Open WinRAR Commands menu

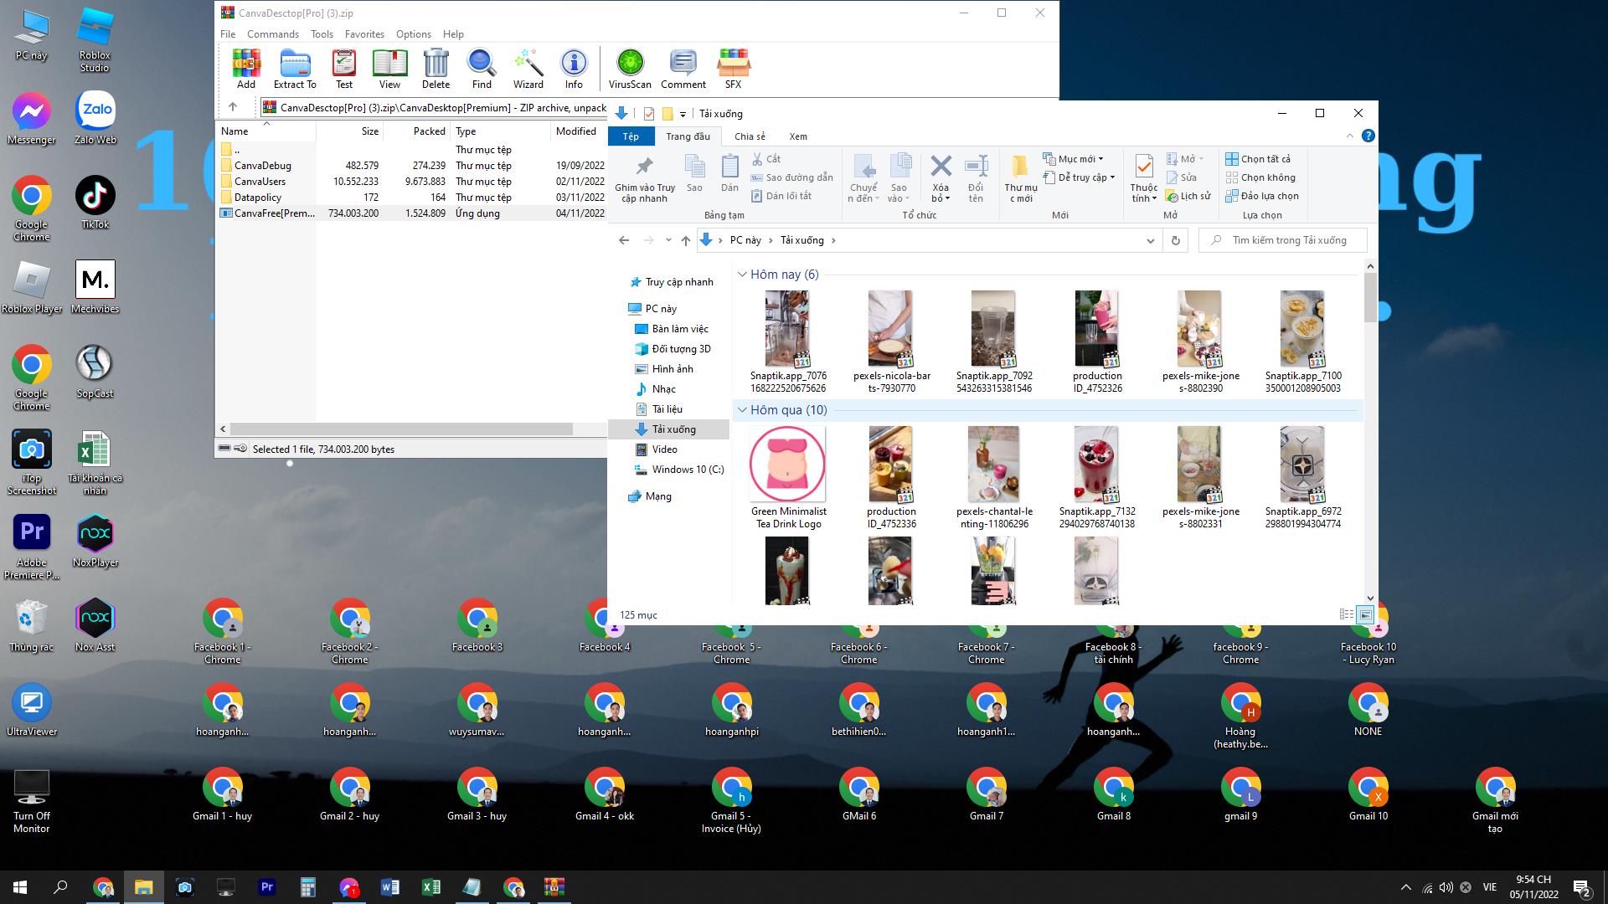(x=272, y=34)
